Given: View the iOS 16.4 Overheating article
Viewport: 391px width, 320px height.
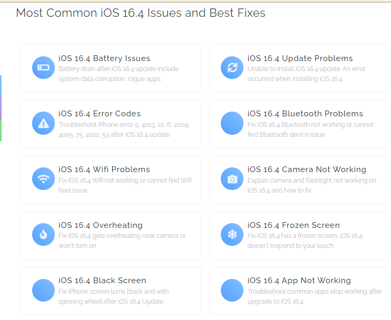Looking at the screenshot, I should [x=101, y=225].
